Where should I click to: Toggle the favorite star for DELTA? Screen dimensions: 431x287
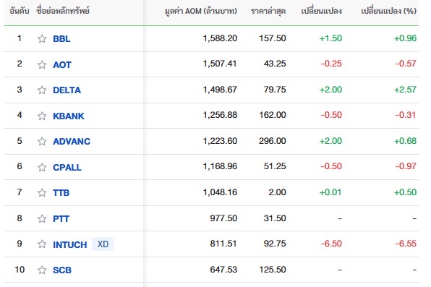[x=42, y=90]
